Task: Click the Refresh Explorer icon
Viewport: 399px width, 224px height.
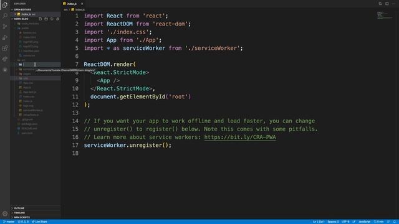Action: point(52,19)
